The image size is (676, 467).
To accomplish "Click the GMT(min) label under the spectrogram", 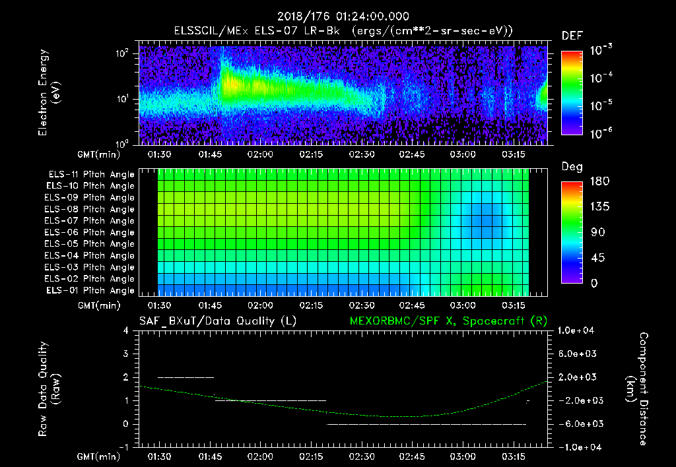I will click(98, 154).
